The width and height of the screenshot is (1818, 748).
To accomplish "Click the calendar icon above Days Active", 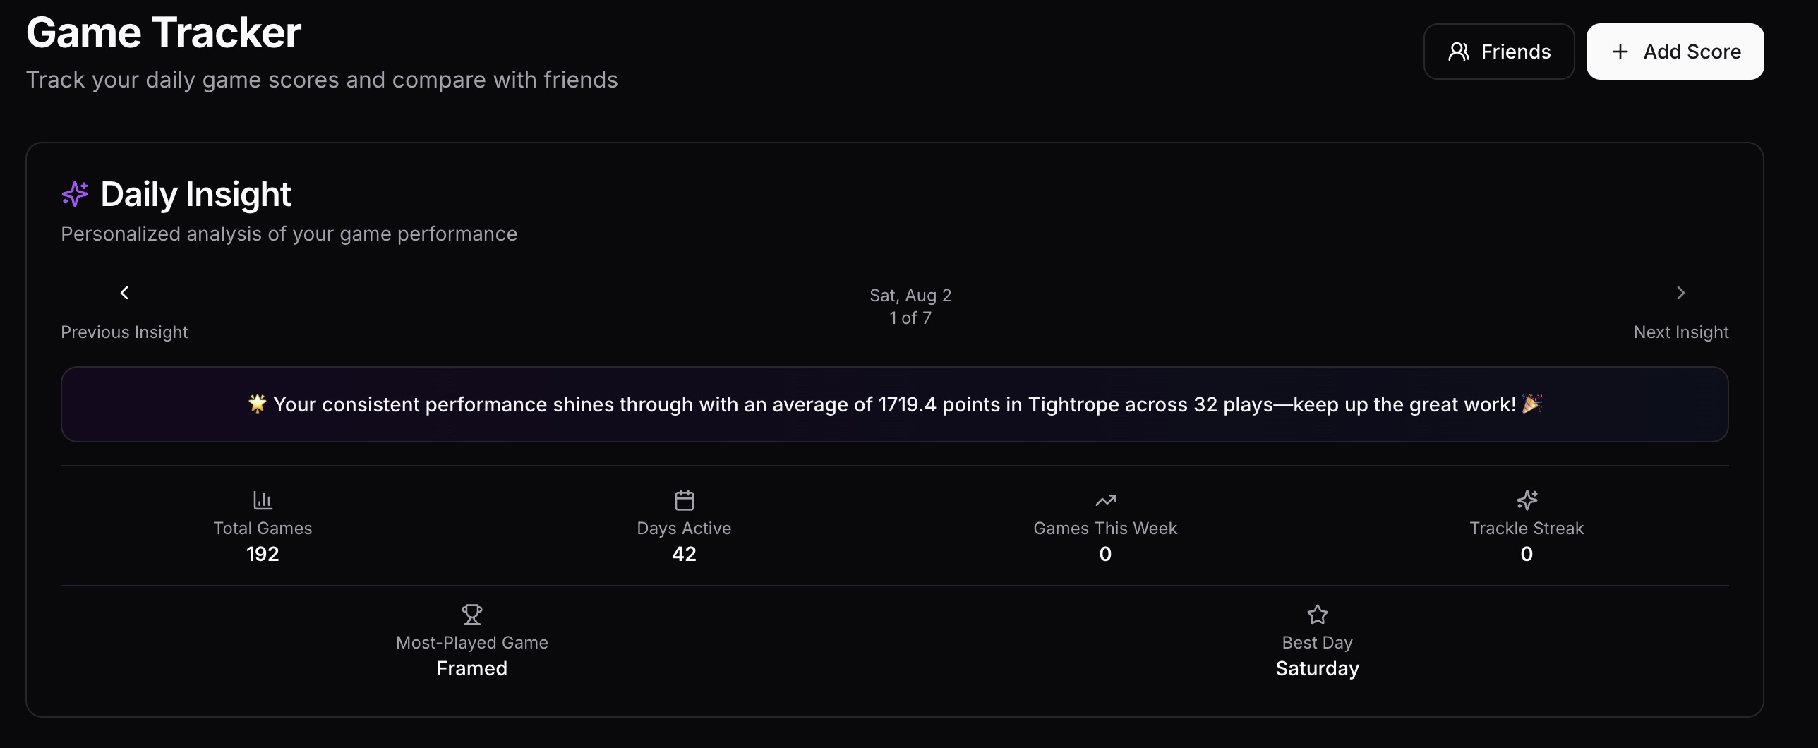I will (683, 500).
